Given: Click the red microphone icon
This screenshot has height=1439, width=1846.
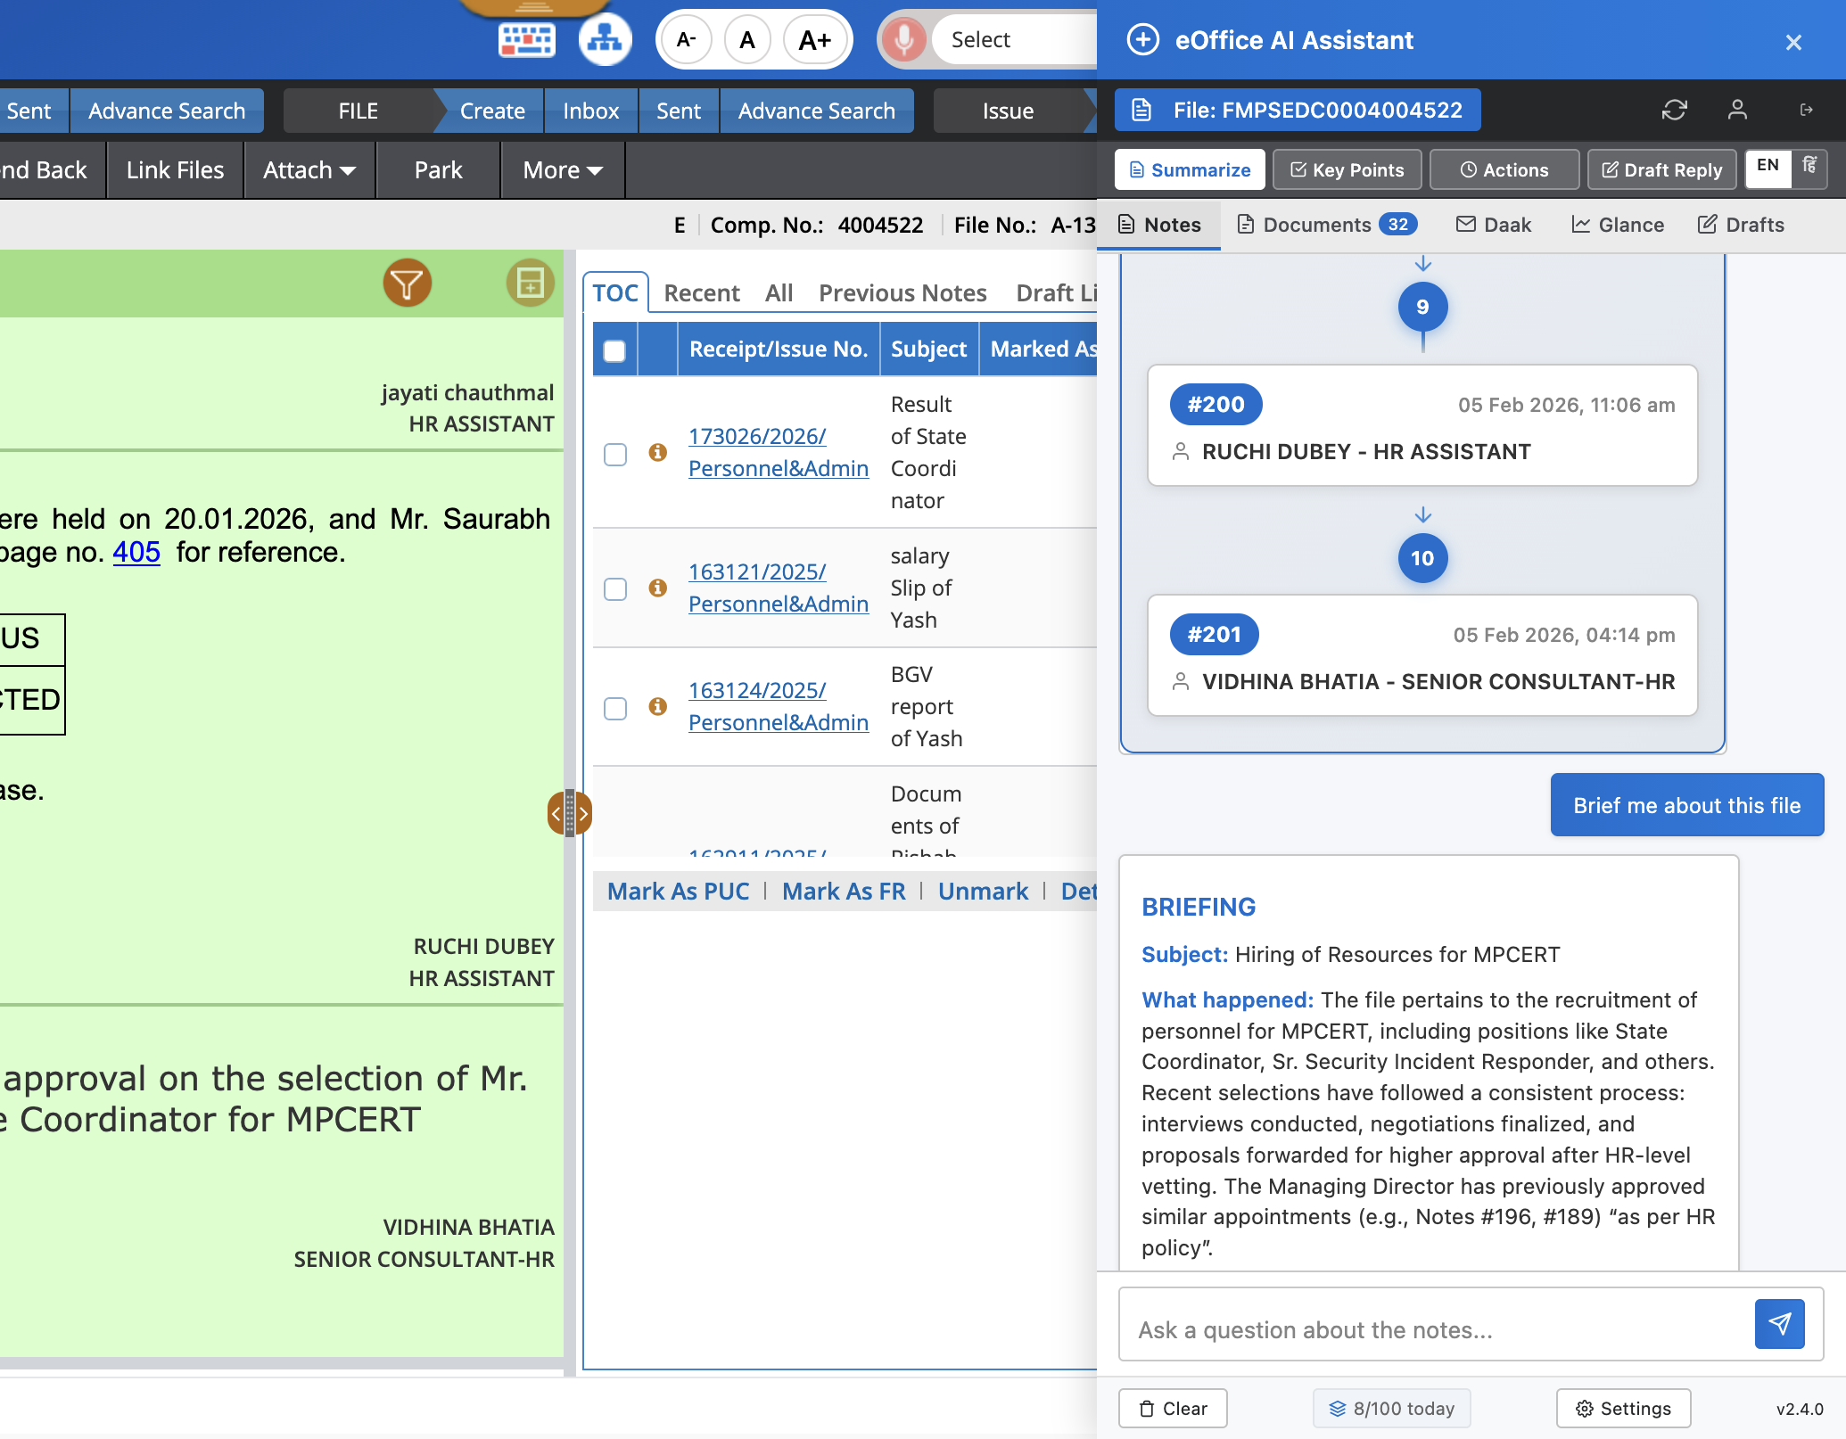Looking at the screenshot, I should 903,40.
